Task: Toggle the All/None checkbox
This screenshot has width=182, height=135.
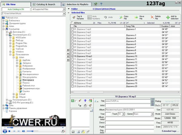Action: 72,23
